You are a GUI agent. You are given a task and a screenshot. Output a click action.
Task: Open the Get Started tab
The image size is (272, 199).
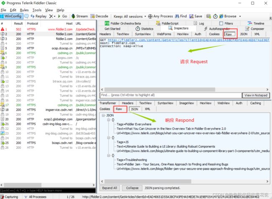pos(112,28)
